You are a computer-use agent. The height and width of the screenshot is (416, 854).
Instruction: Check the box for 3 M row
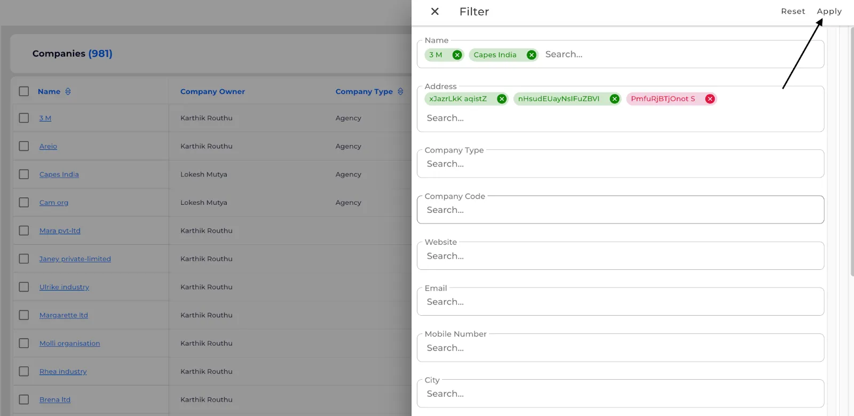pyautogui.click(x=24, y=118)
